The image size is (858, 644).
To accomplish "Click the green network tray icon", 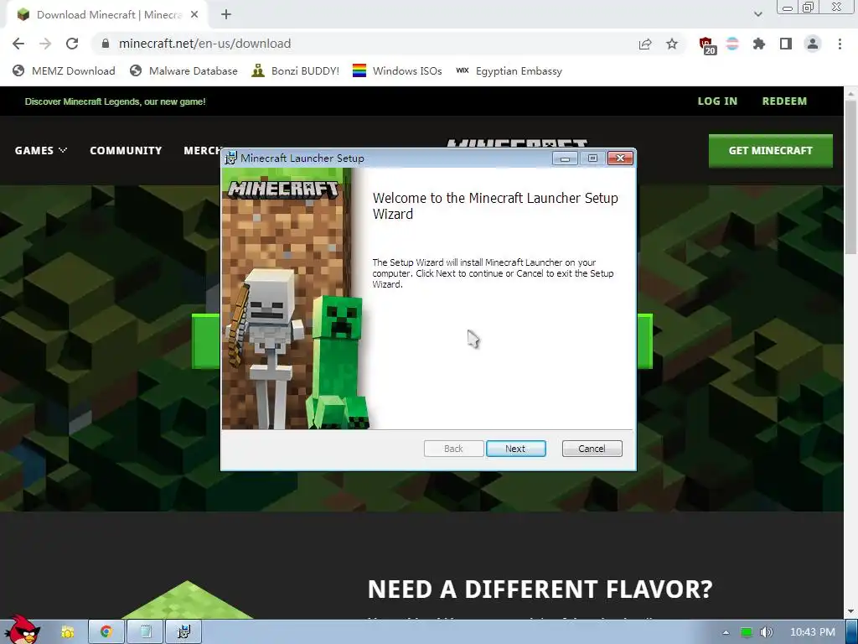I will pyautogui.click(x=747, y=632).
